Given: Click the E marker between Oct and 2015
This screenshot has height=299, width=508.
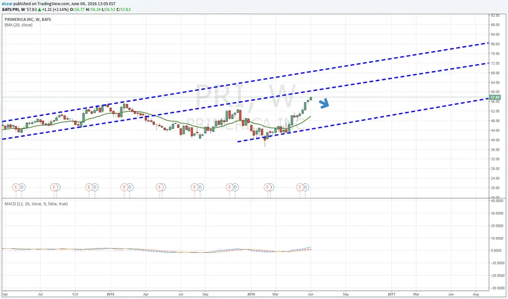Looking at the screenshot, I should pyautogui.click(x=89, y=187).
